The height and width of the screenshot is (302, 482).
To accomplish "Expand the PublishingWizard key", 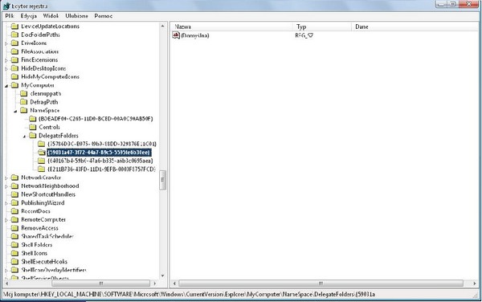I will pos(6,203).
